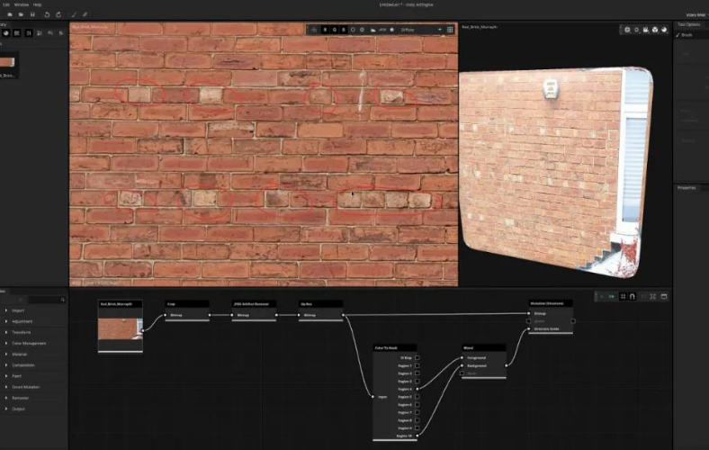Toggle the tiling grid icon beside Diffuse dropdown
Screen dimensions: 709x450
450,30
